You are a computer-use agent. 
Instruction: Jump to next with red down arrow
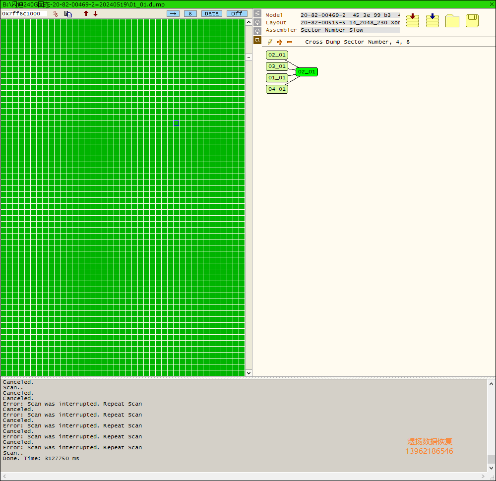click(x=96, y=13)
